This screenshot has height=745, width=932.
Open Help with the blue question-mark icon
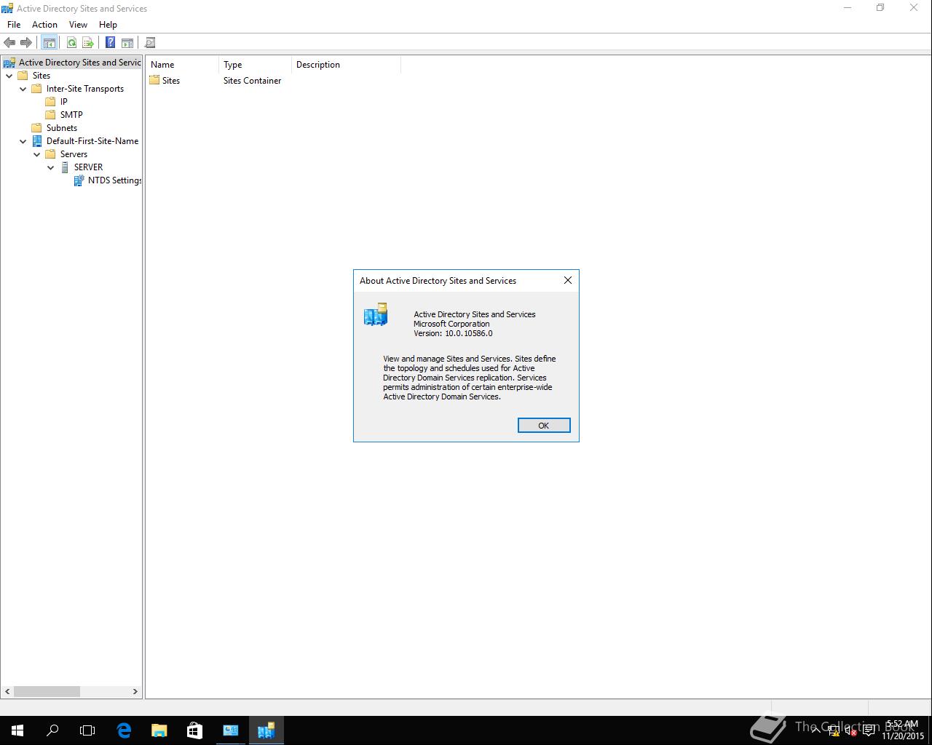(110, 43)
